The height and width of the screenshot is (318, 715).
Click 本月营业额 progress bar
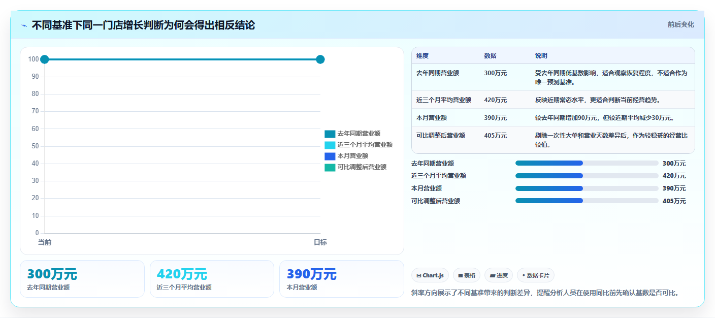(587, 188)
